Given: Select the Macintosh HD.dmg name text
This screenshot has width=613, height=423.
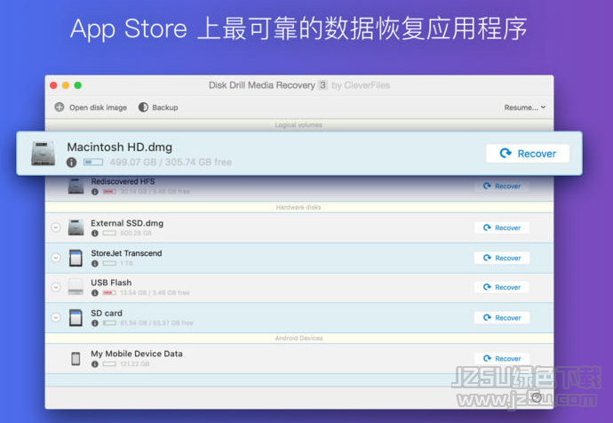Looking at the screenshot, I should coord(120,147).
